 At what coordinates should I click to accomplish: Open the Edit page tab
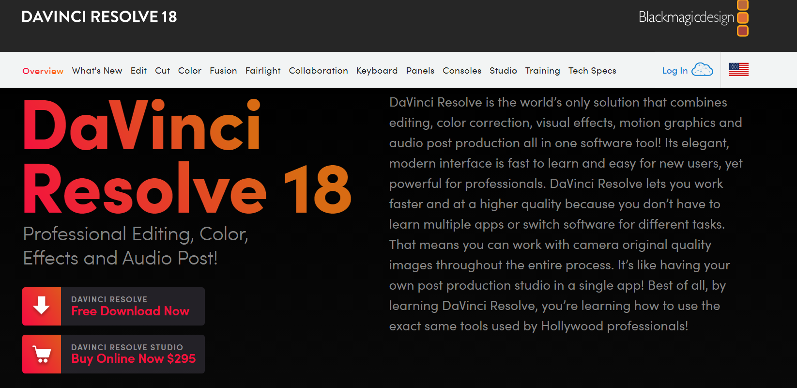tap(138, 71)
